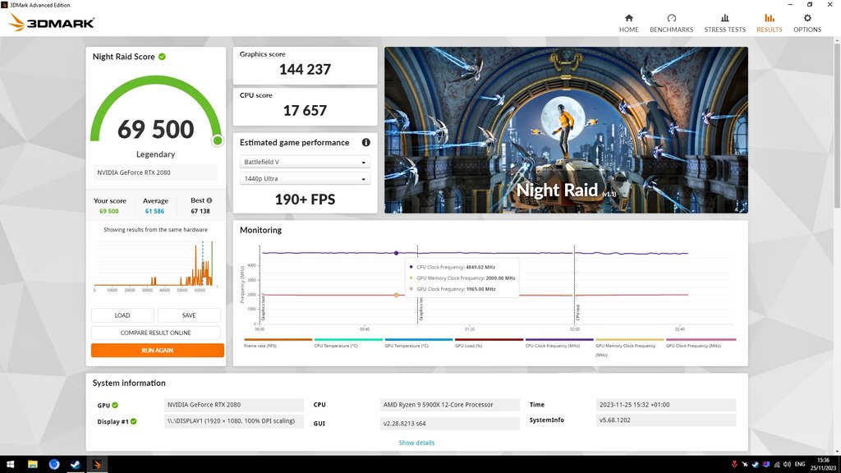
Task: Click the Best score 67 138
Action: (x=200, y=211)
